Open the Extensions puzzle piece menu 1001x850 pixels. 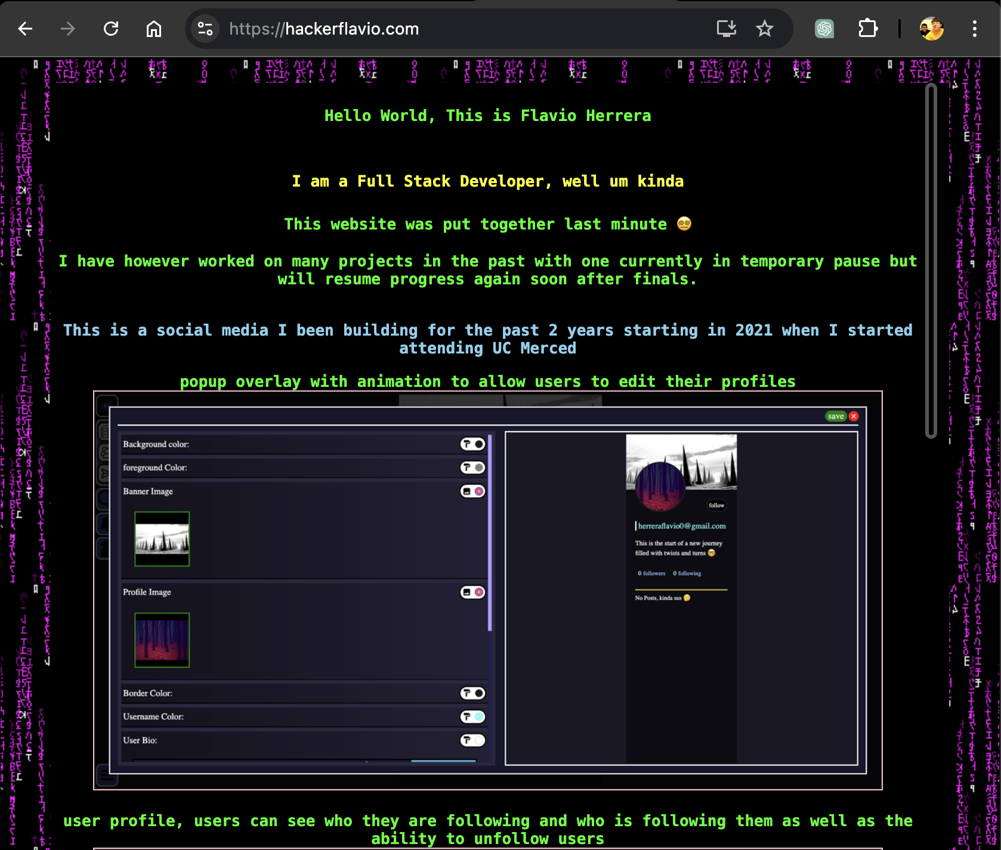[867, 29]
